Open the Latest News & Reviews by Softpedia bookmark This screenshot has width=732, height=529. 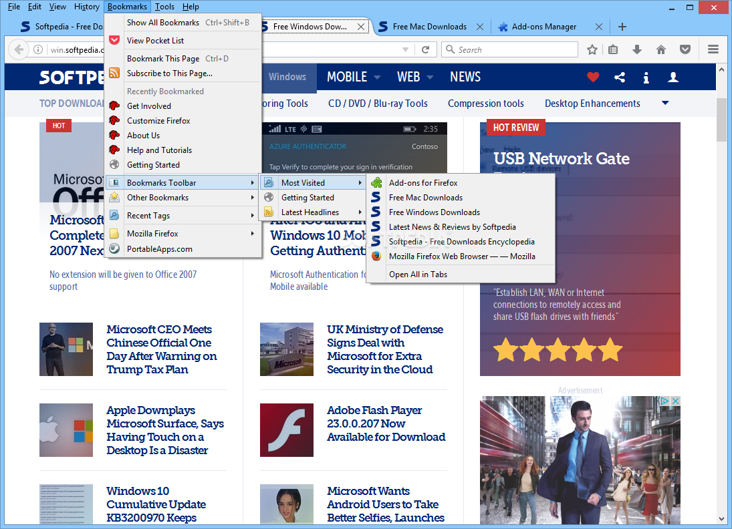(x=461, y=226)
